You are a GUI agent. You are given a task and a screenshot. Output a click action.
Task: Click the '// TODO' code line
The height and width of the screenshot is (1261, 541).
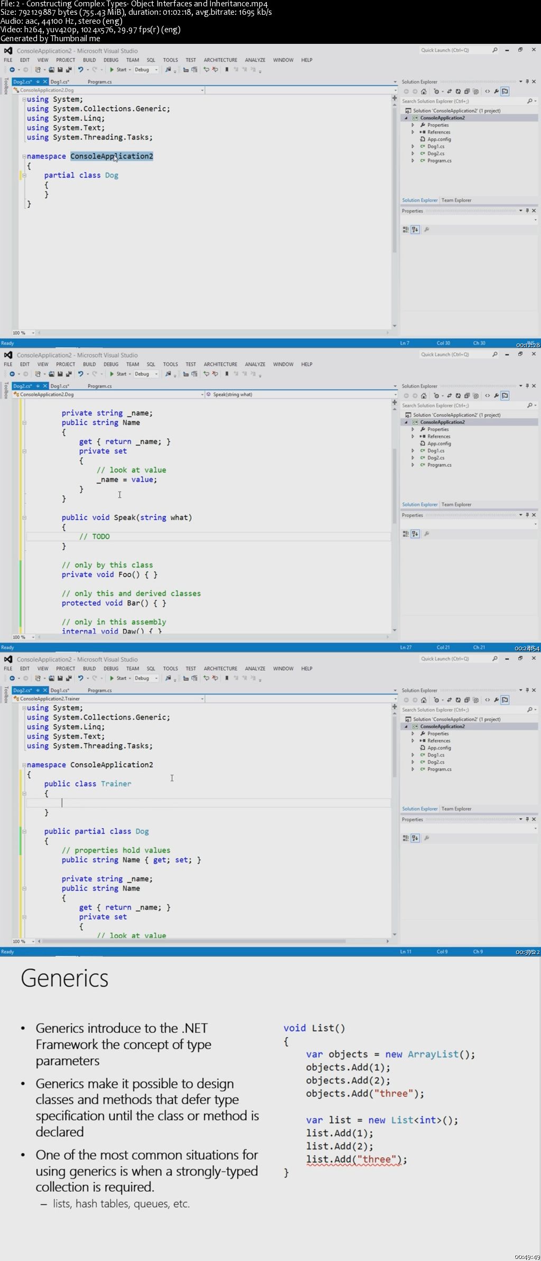pyautogui.click(x=94, y=537)
